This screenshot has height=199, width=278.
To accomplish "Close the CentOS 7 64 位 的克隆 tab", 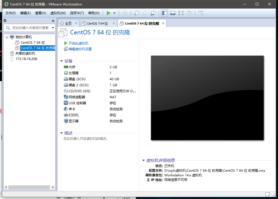I will pyautogui.click(x=163, y=23).
